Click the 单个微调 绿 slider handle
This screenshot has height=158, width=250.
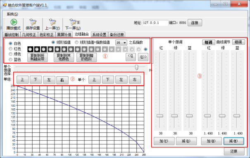pyautogui.click(x=174, y=116)
